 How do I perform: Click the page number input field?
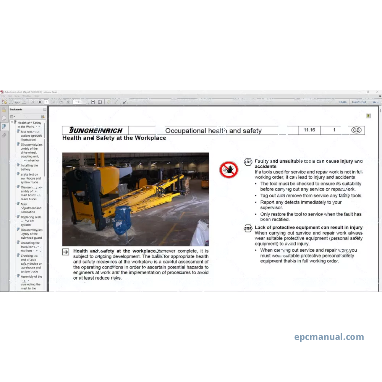pos(47,102)
